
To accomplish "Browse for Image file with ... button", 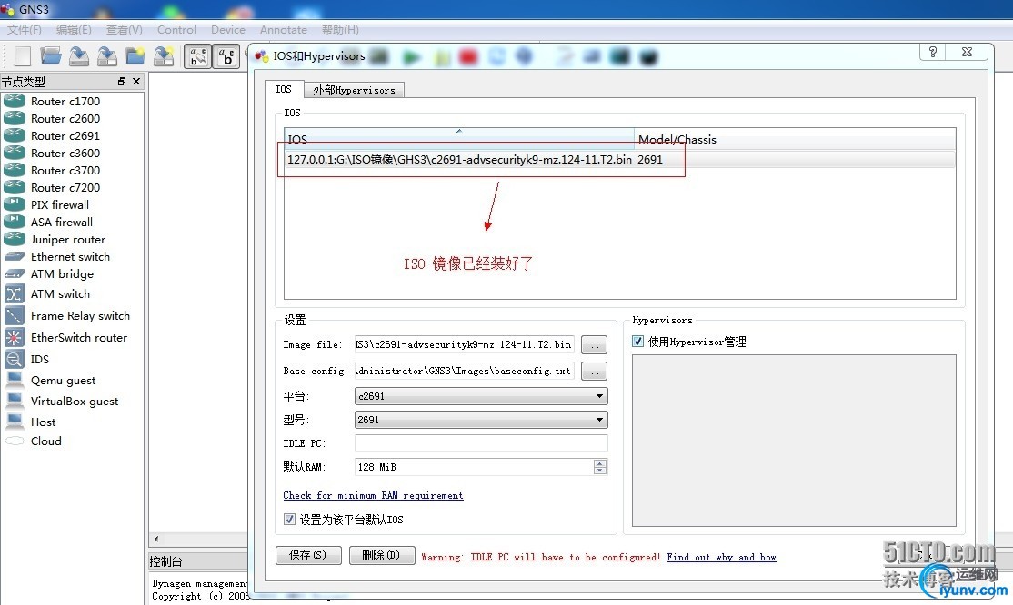I will coord(594,345).
